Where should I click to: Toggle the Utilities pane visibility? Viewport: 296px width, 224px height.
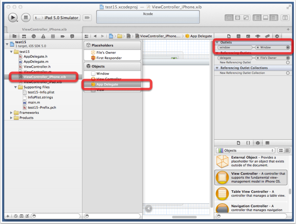[274, 18]
